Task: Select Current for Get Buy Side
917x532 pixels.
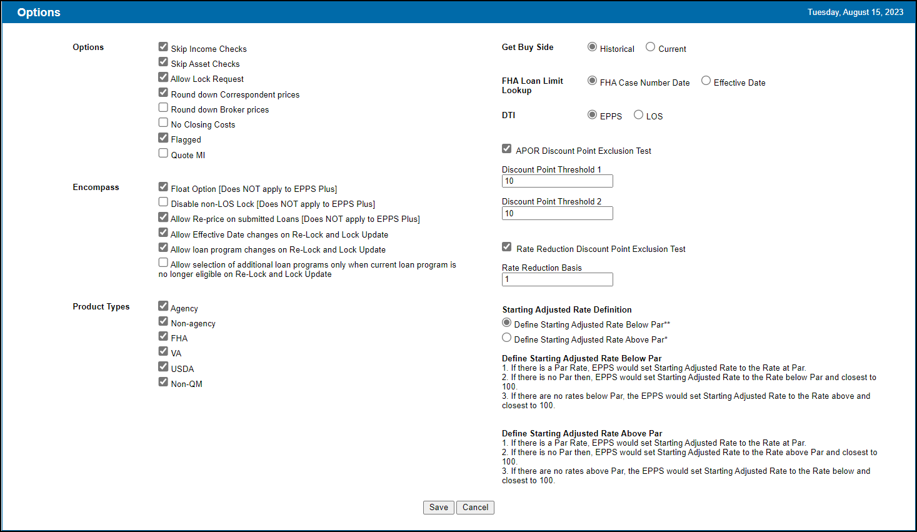Action: pos(651,47)
